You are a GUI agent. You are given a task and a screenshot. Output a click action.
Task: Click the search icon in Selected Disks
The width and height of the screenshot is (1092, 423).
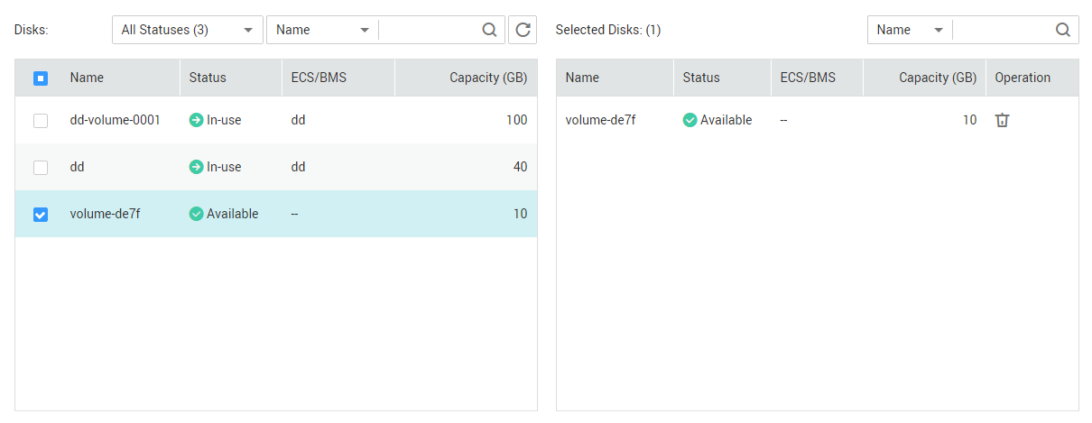tap(1063, 30)
